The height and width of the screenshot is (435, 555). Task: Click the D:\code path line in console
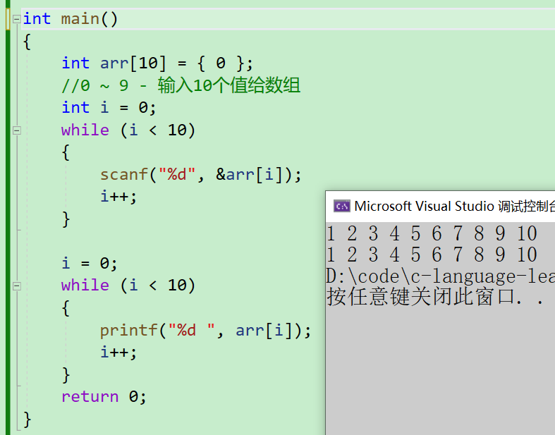[x=440, y=276]
